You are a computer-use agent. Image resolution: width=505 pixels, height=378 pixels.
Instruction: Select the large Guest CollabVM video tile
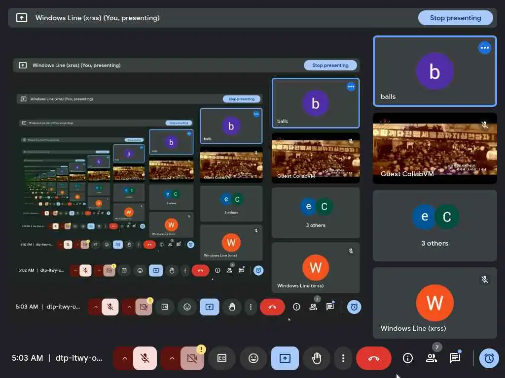[435, 149]
